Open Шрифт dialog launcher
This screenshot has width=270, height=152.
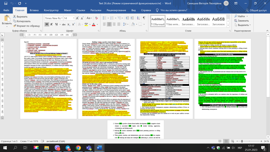click(x=99, y=31)
